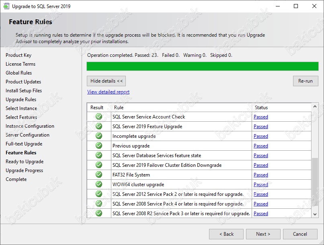
Task: Click the green check icon for SQL Server Service Account Check
Action: (99, 116)
